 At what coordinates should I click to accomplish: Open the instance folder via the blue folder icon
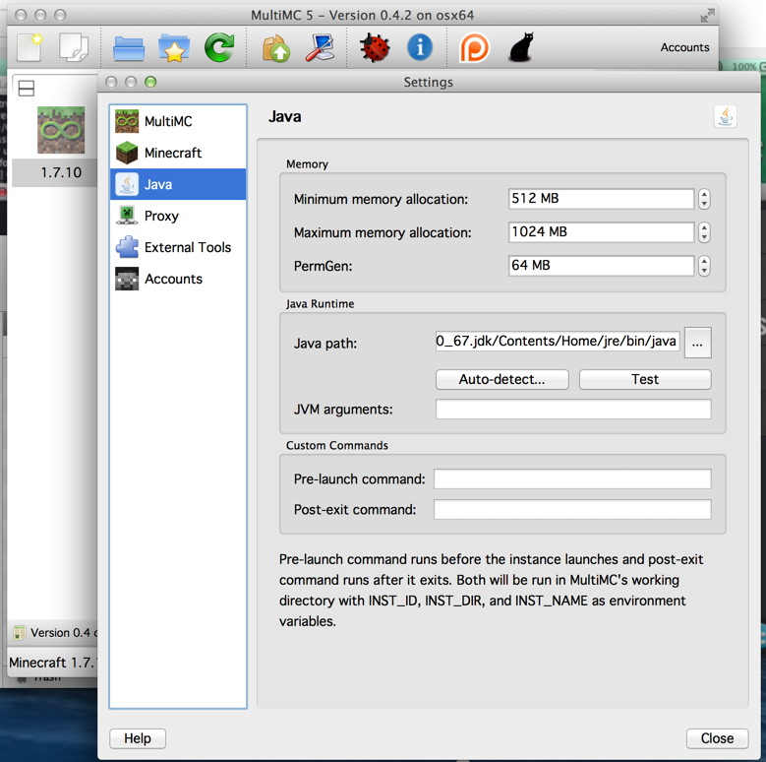click(x=129, y=48)
